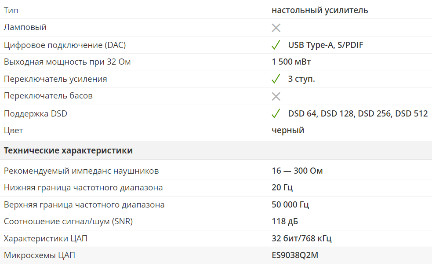Click the 50 000 Гц value

[290, 205]
